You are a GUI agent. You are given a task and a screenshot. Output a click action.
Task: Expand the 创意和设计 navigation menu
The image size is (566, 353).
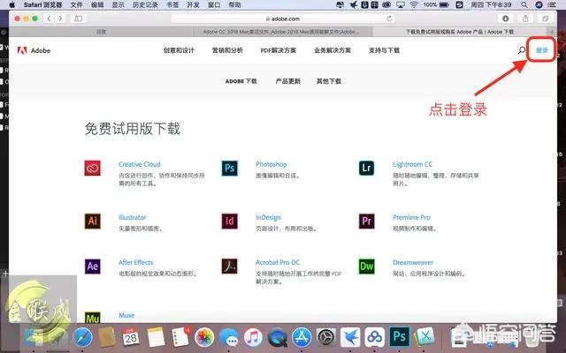pyautogui.click(x=179, y=50)
